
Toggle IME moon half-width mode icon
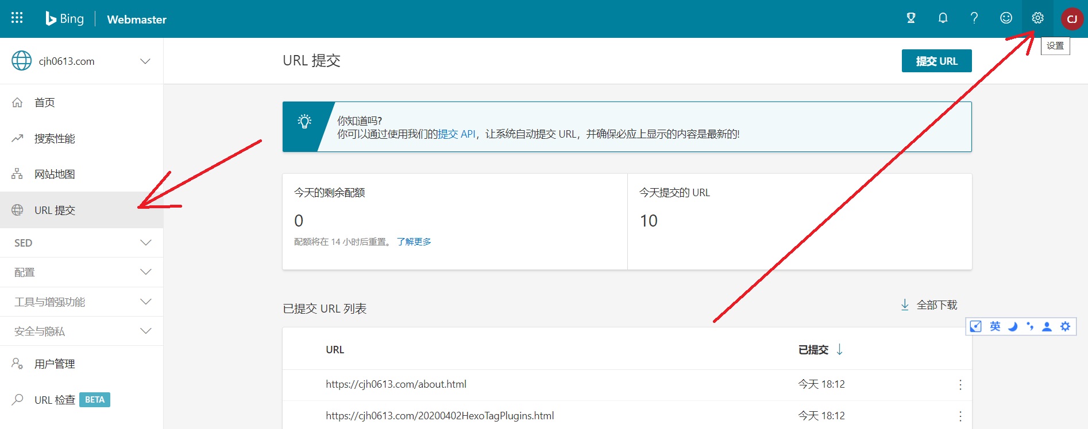click(1013, 326)
